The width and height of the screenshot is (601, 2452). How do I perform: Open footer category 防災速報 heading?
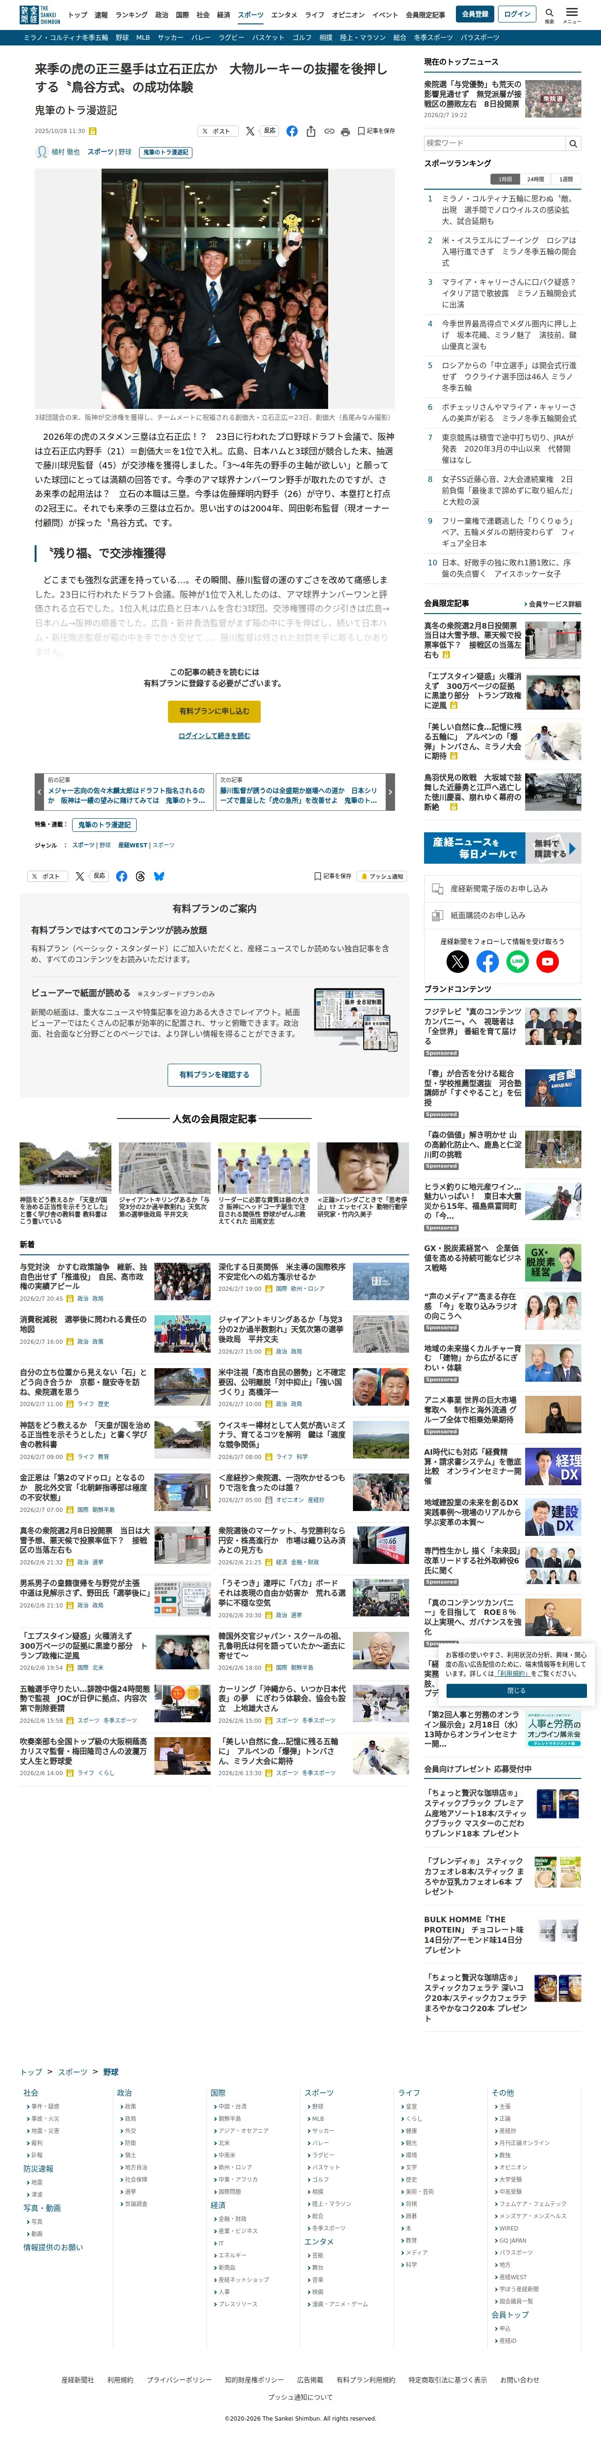(38, 2169)
